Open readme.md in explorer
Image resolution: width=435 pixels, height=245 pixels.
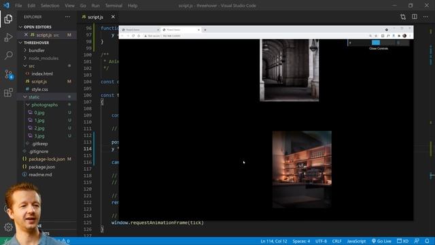click(40, 175)
